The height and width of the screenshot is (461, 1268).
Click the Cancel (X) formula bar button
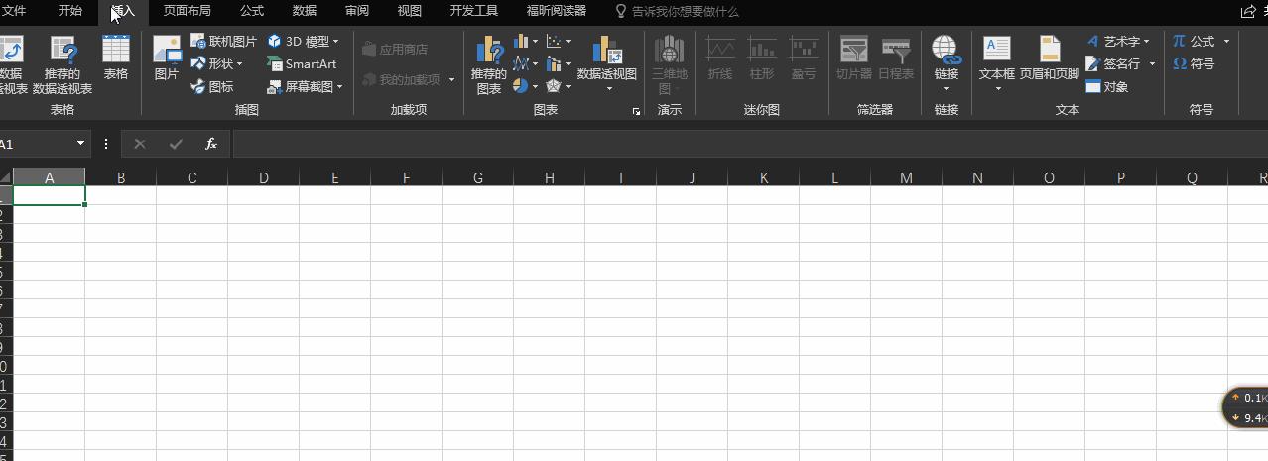click(140, 144)
